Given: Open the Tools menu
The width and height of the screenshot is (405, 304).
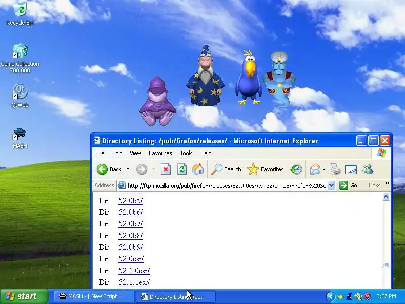Looking at the screenshot, I should pos(186,153).
